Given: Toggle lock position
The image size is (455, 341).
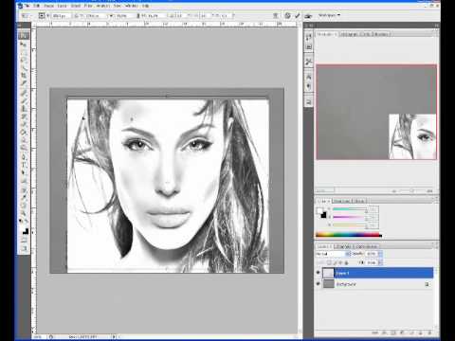Looking at the screenshot, I should pyautogui.click(x=340, y=262).
